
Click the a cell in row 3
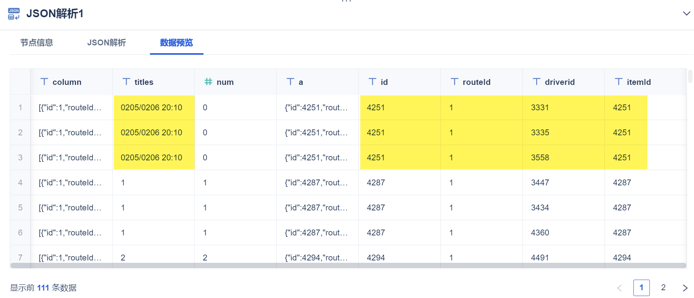point(318,158)
